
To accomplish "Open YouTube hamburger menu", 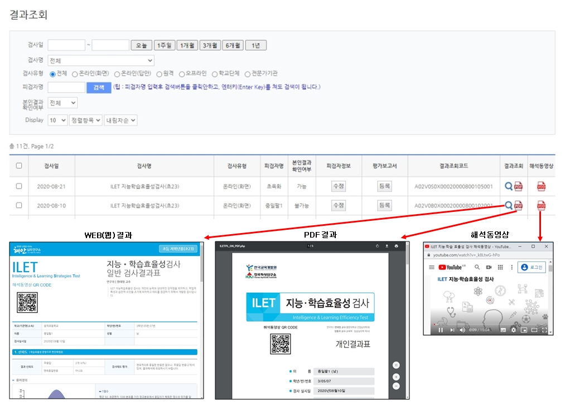I will coord(431,267).
